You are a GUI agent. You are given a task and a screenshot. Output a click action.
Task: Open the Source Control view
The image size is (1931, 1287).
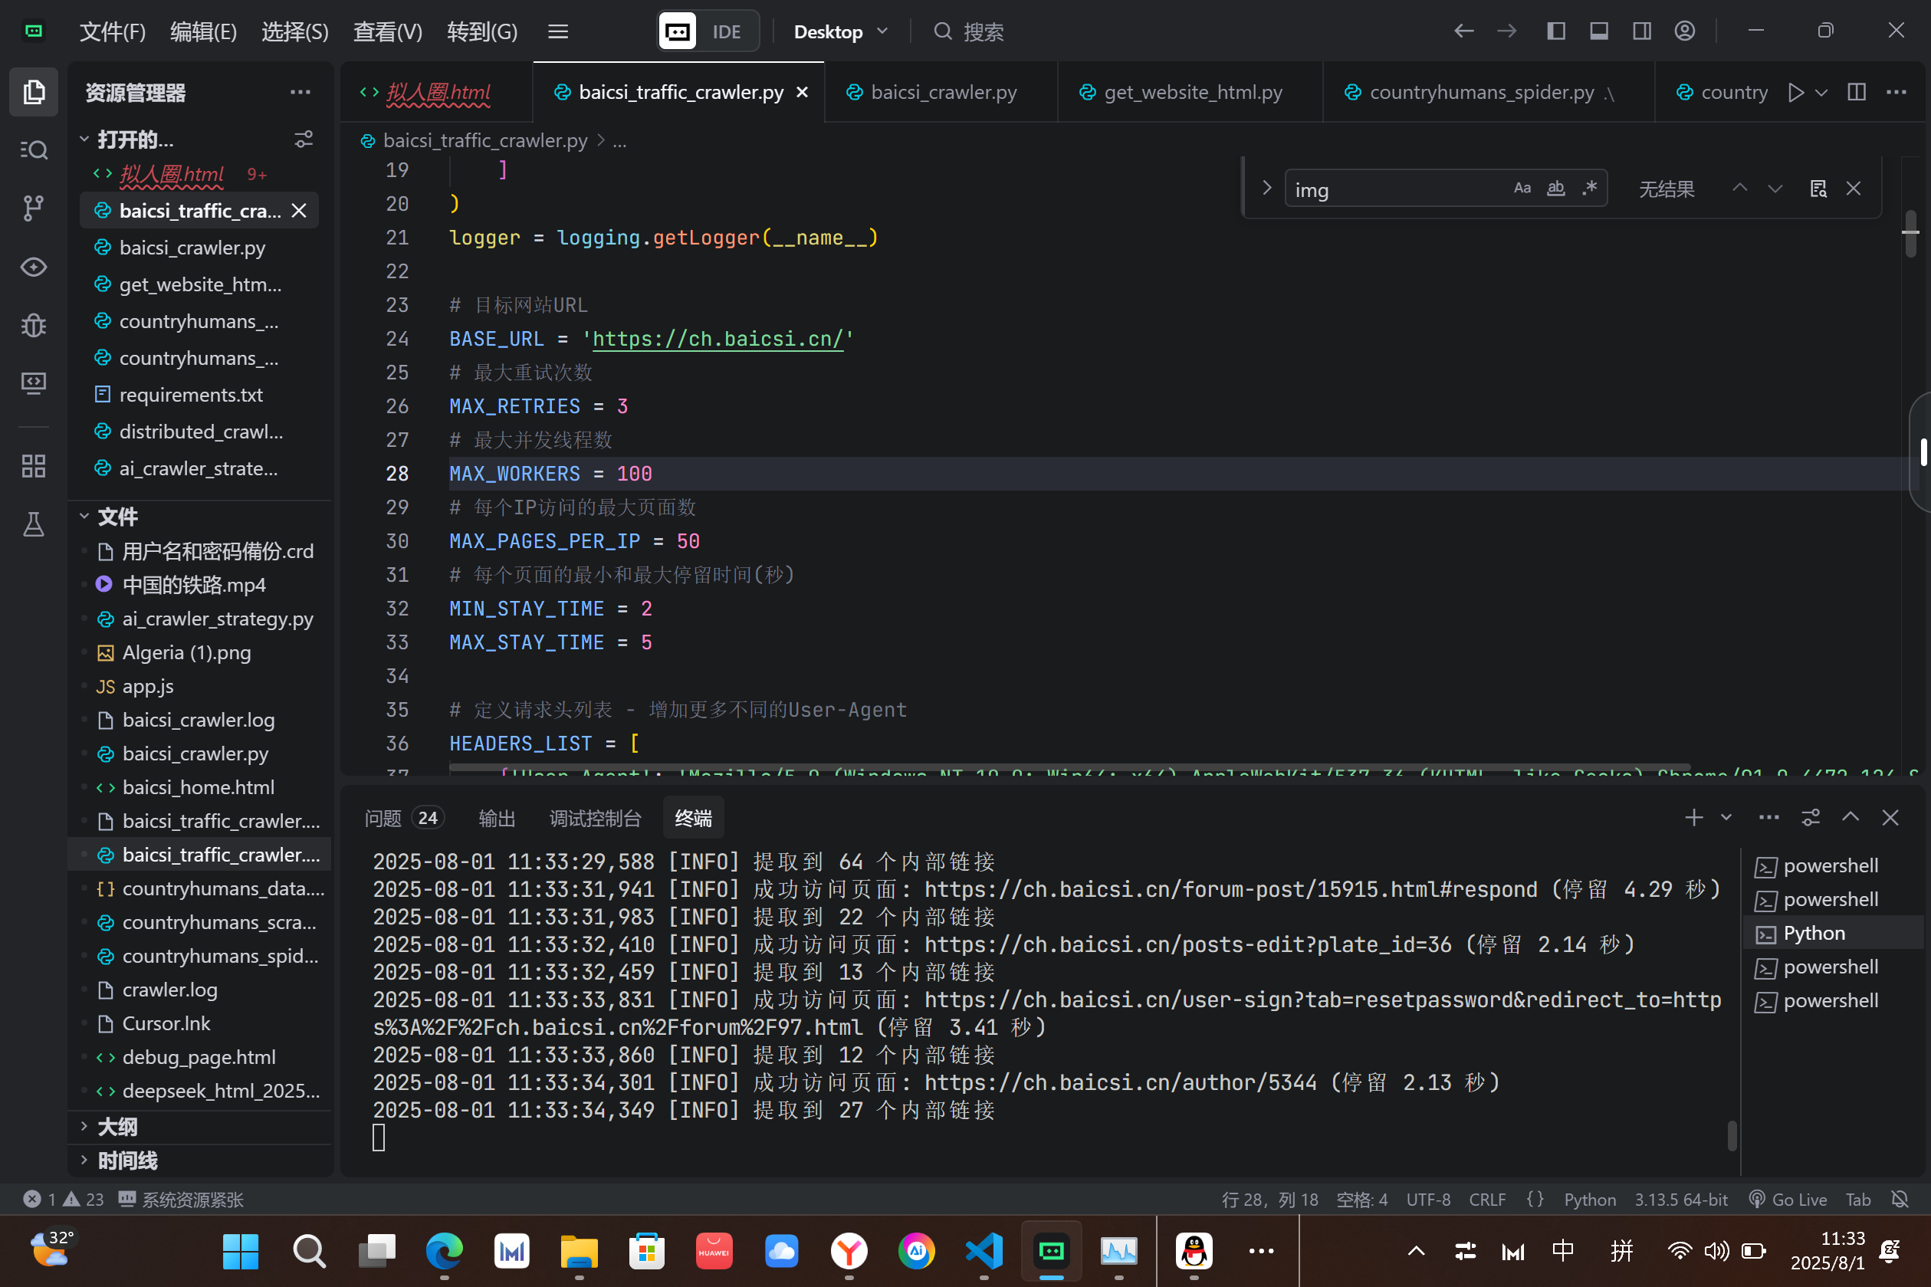point(34,208)
